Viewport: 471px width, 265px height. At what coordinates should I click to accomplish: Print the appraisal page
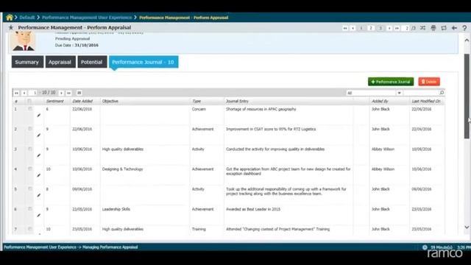[433, 28]
